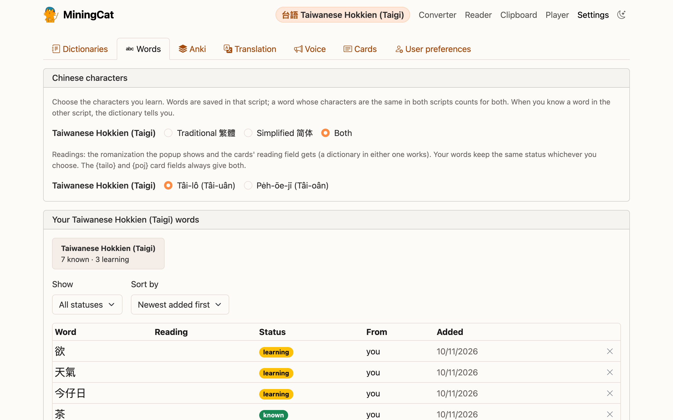The image size is (673, 420).
Task: Remove the 今仔日 word via X icon
Action: tap(610, 393)
